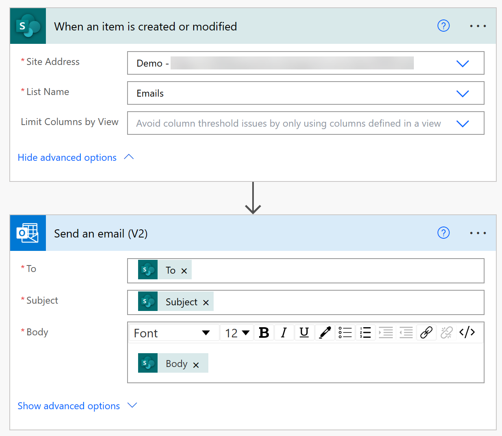Insert a hyperlink using the link icon

click(426, 332)
